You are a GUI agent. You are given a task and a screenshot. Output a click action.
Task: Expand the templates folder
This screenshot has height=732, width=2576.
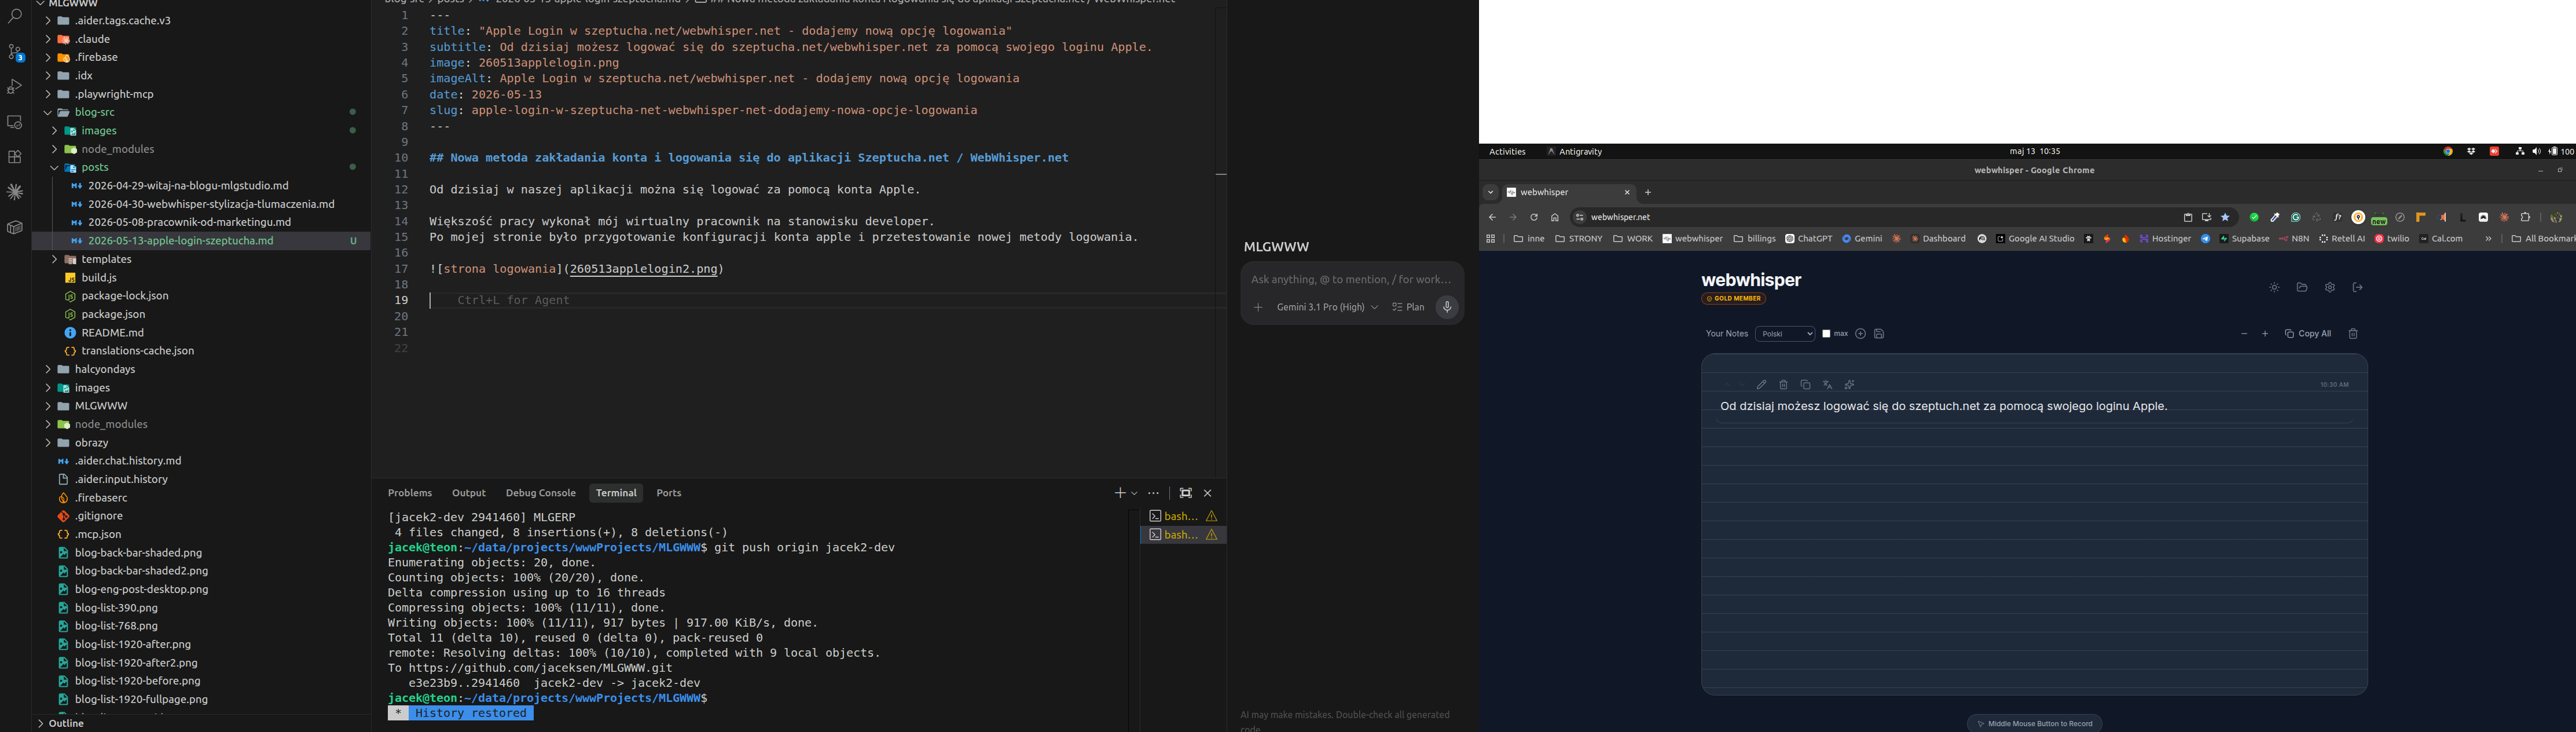[x=54, y=260]
